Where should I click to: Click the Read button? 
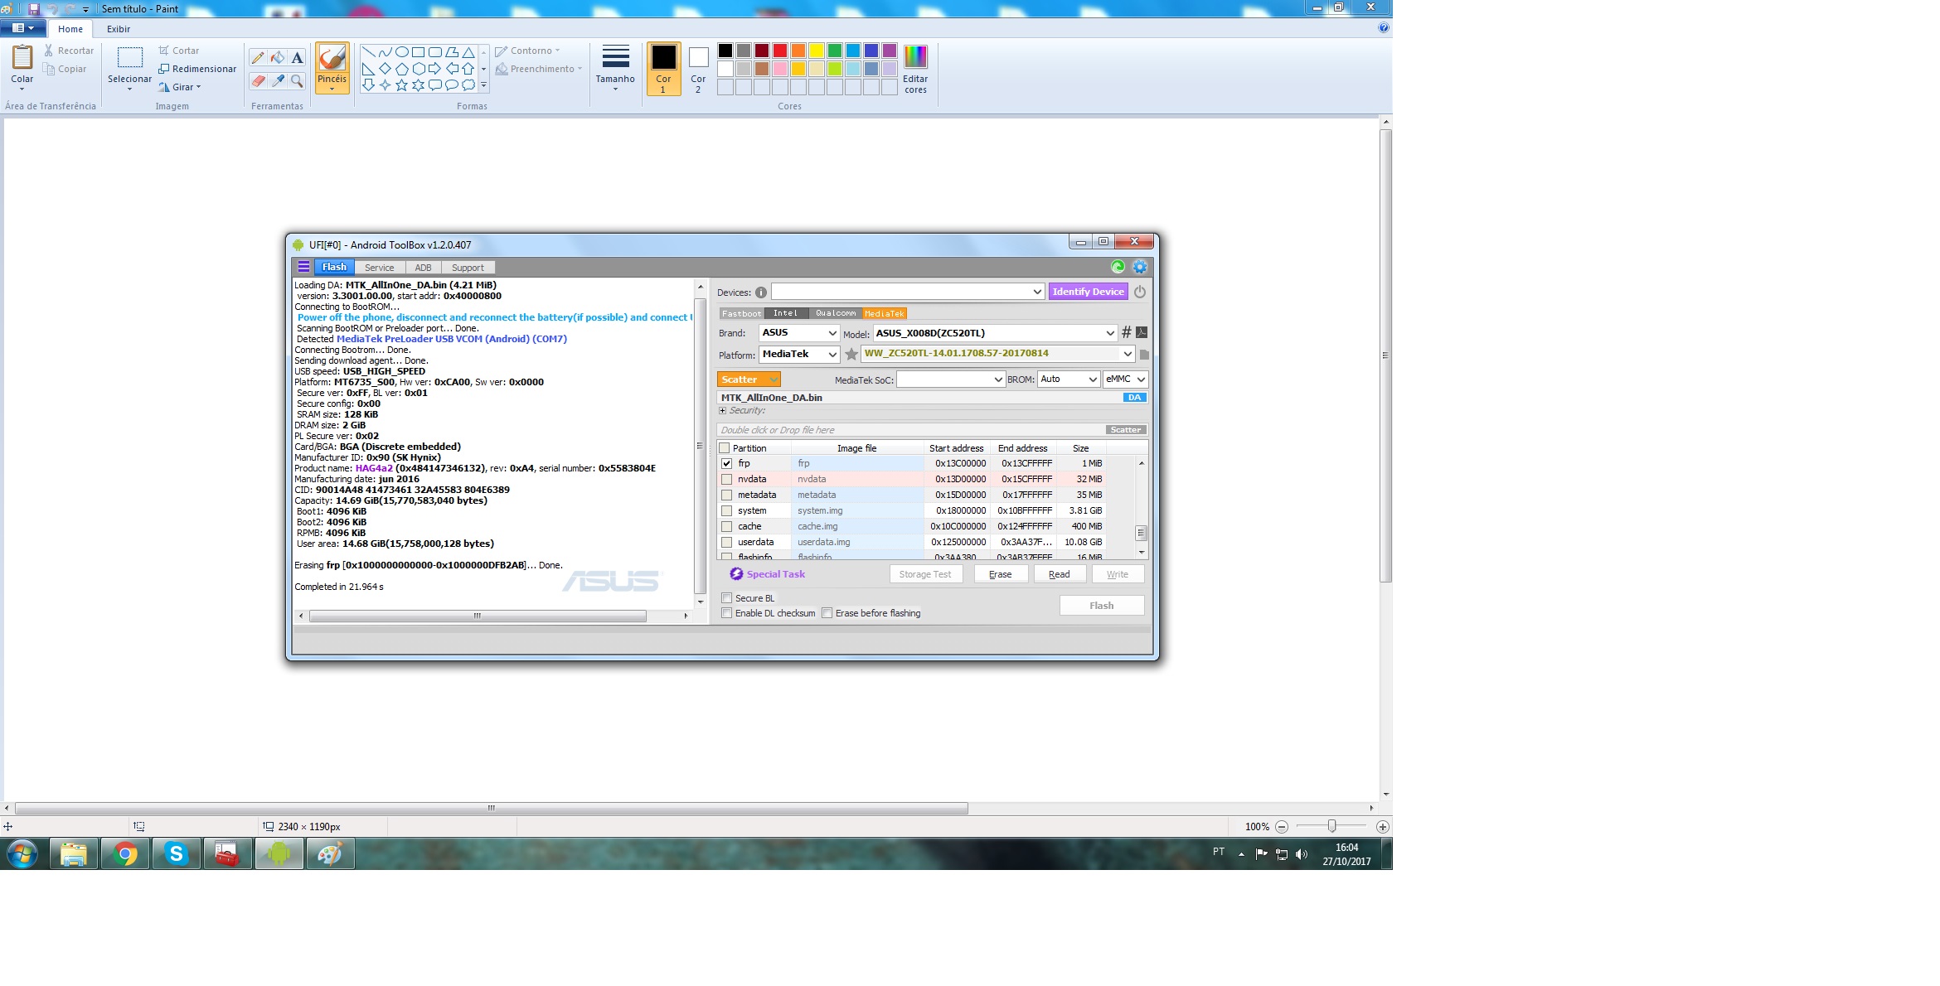[x=1060, y=574]
